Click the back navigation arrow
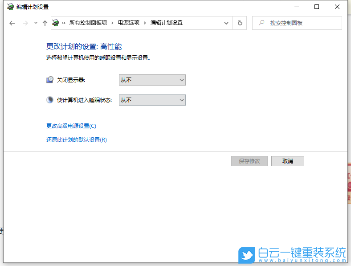This screenshot has height=266, width=351. [12, 23]
